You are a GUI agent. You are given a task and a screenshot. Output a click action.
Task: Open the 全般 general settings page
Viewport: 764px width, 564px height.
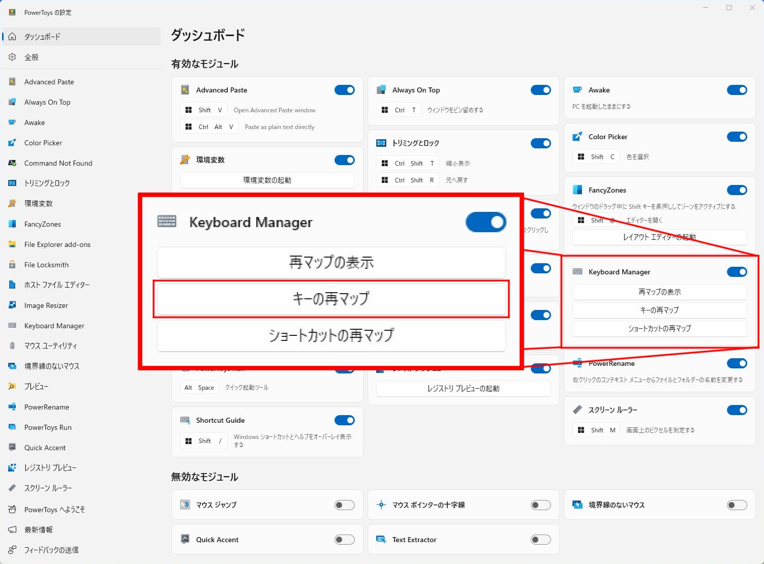pyautogui.click(x=32, y=57)
